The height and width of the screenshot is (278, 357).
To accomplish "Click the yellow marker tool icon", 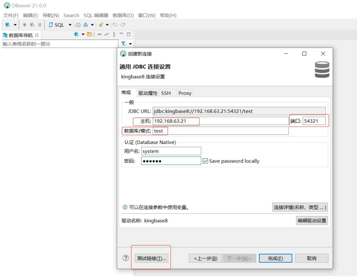I will pos(101,25).
